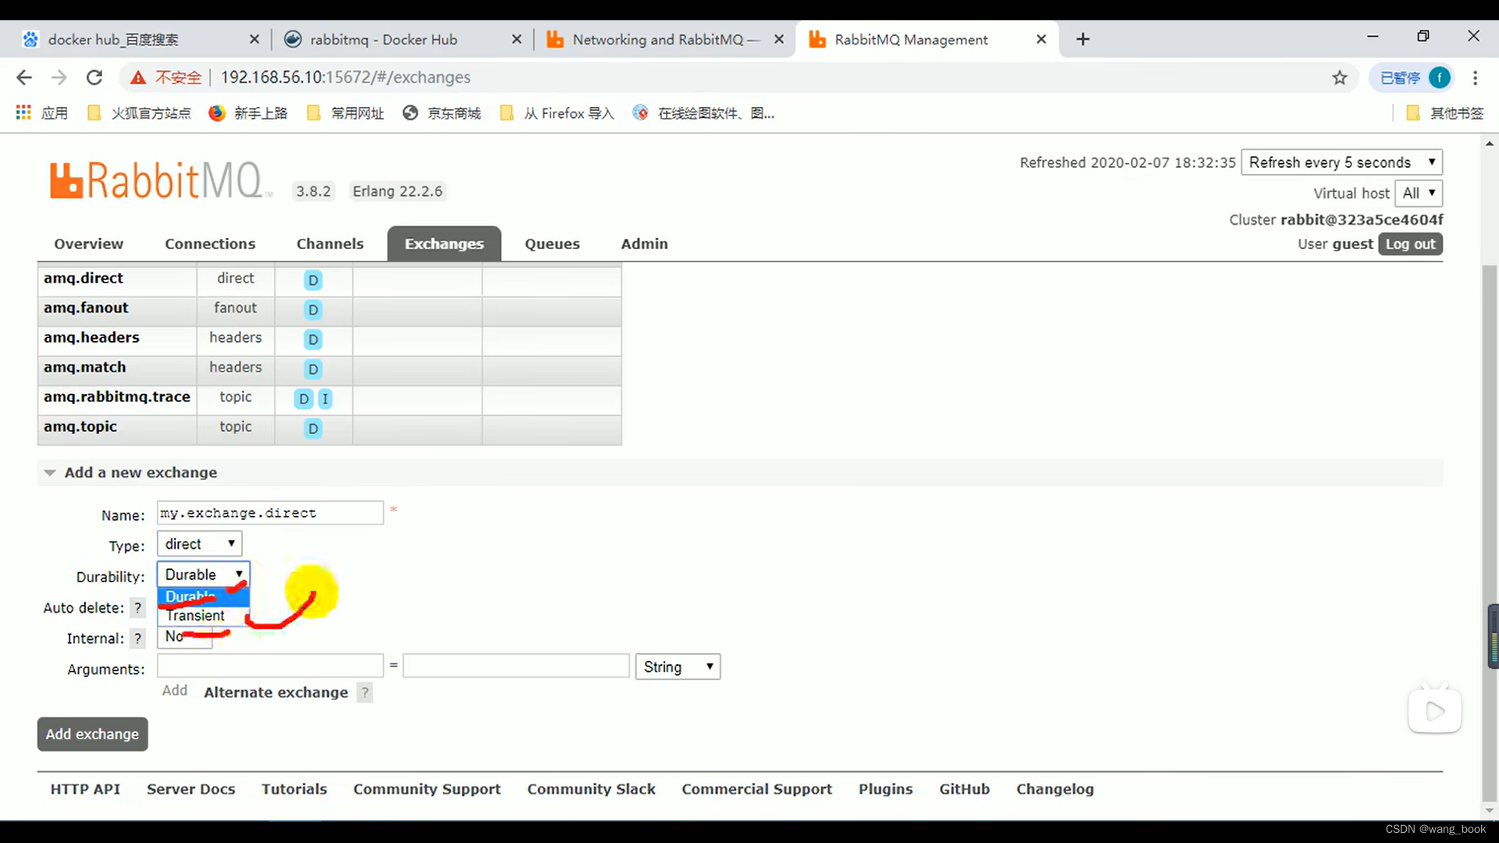The width and height of the screenshot is (1499, 843).
Task: Click the Channels navigation icon
Action: (329, 244)
